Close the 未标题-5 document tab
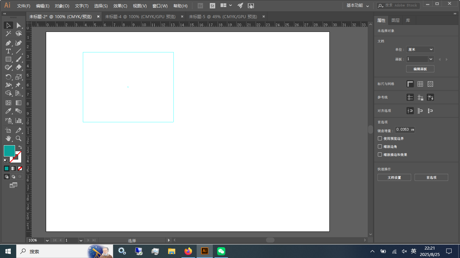The height and width of the screenshot is (258, 460). tap(264, 16)
